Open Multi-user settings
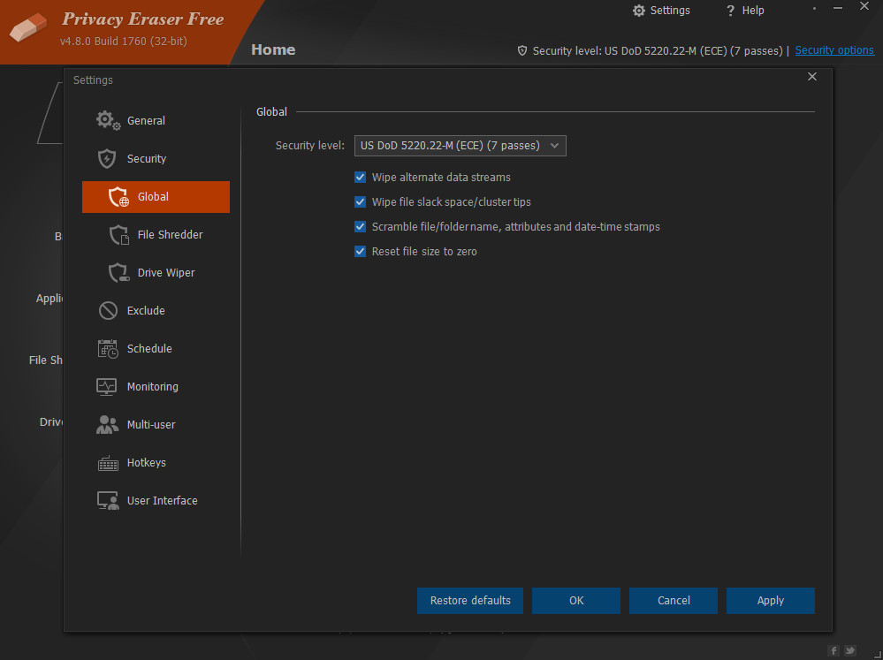Screen dimensions: 883x660 coord(156,425)
